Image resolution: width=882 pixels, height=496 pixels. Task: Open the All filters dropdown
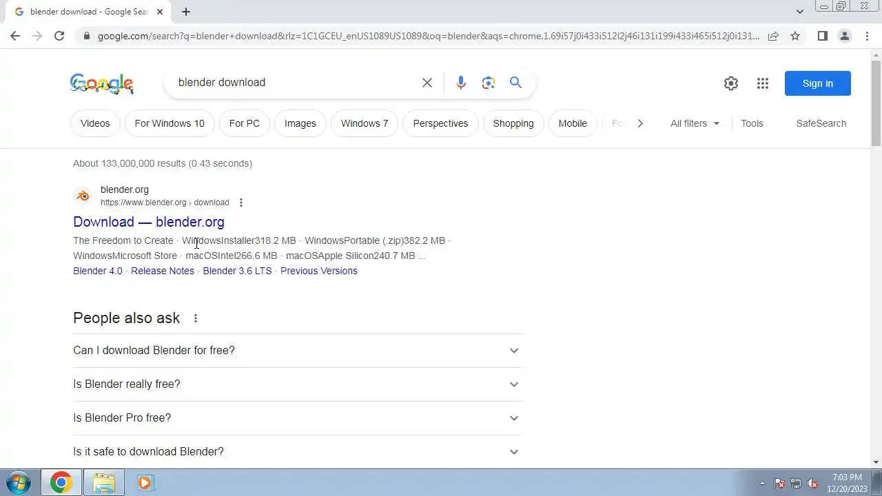point(695,123)
